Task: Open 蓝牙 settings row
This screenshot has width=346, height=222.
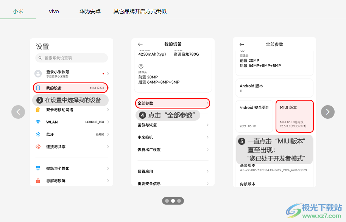Action: click(x=72, y=134)
